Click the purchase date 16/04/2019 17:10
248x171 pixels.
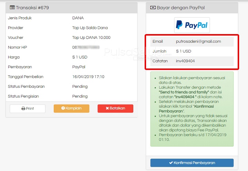[88, 77]
